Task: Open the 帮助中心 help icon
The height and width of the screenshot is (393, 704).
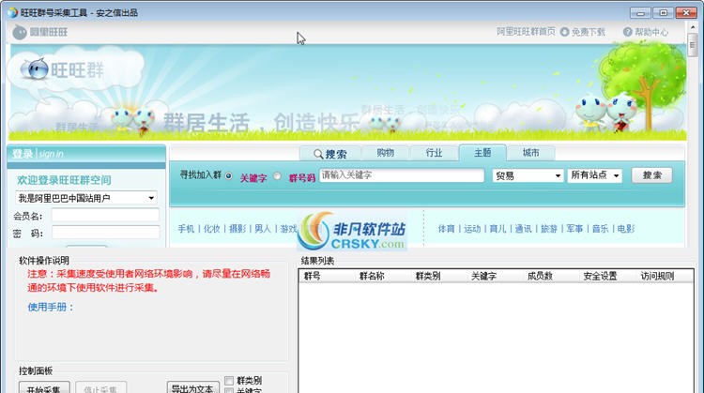Action: pos(628,32)
